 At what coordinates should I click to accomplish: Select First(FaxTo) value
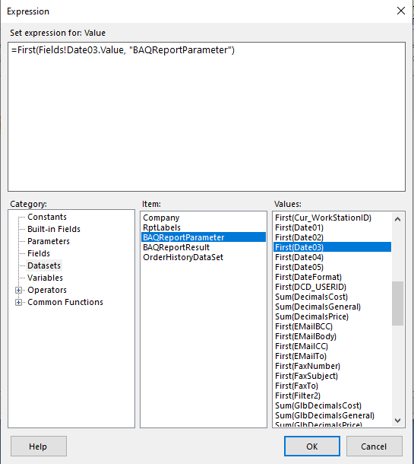click(x=332, y=386)
